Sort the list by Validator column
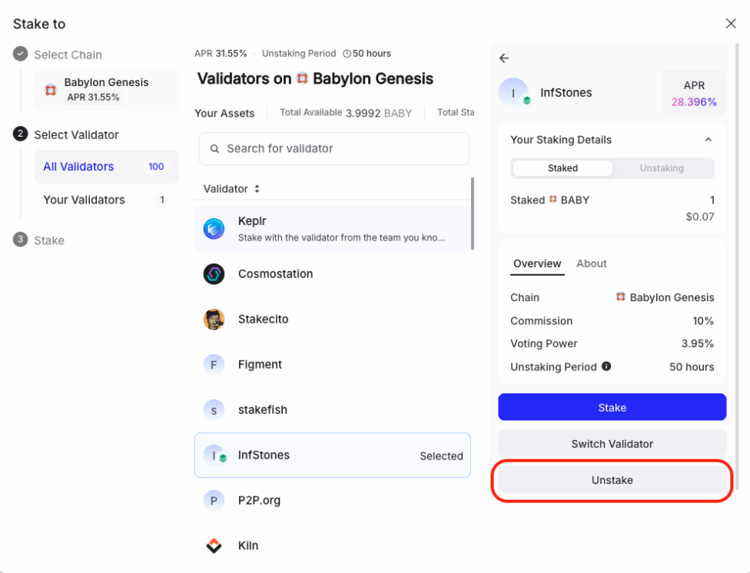 tap(231, 189)
